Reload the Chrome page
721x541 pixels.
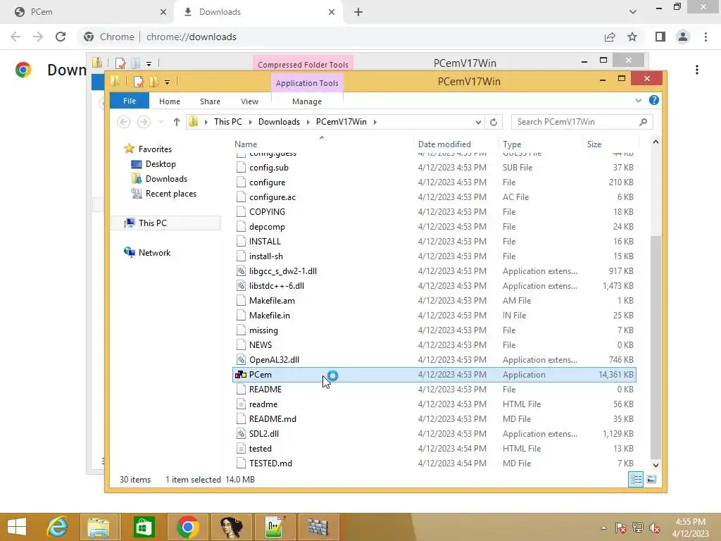(x=61, y=37)
